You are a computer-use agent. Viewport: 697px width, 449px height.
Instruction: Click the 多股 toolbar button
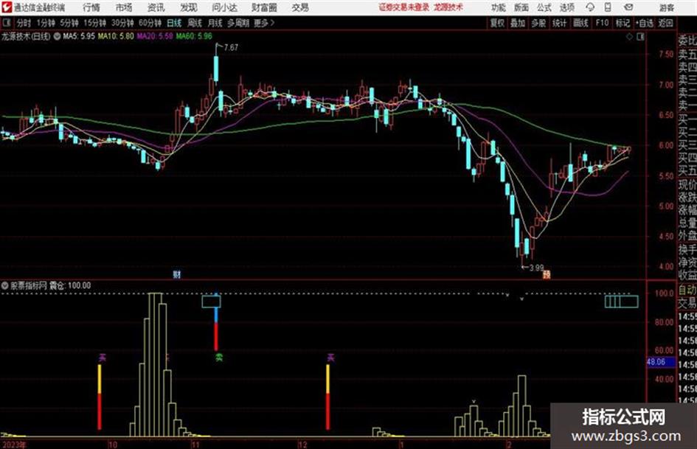(538, 23)
